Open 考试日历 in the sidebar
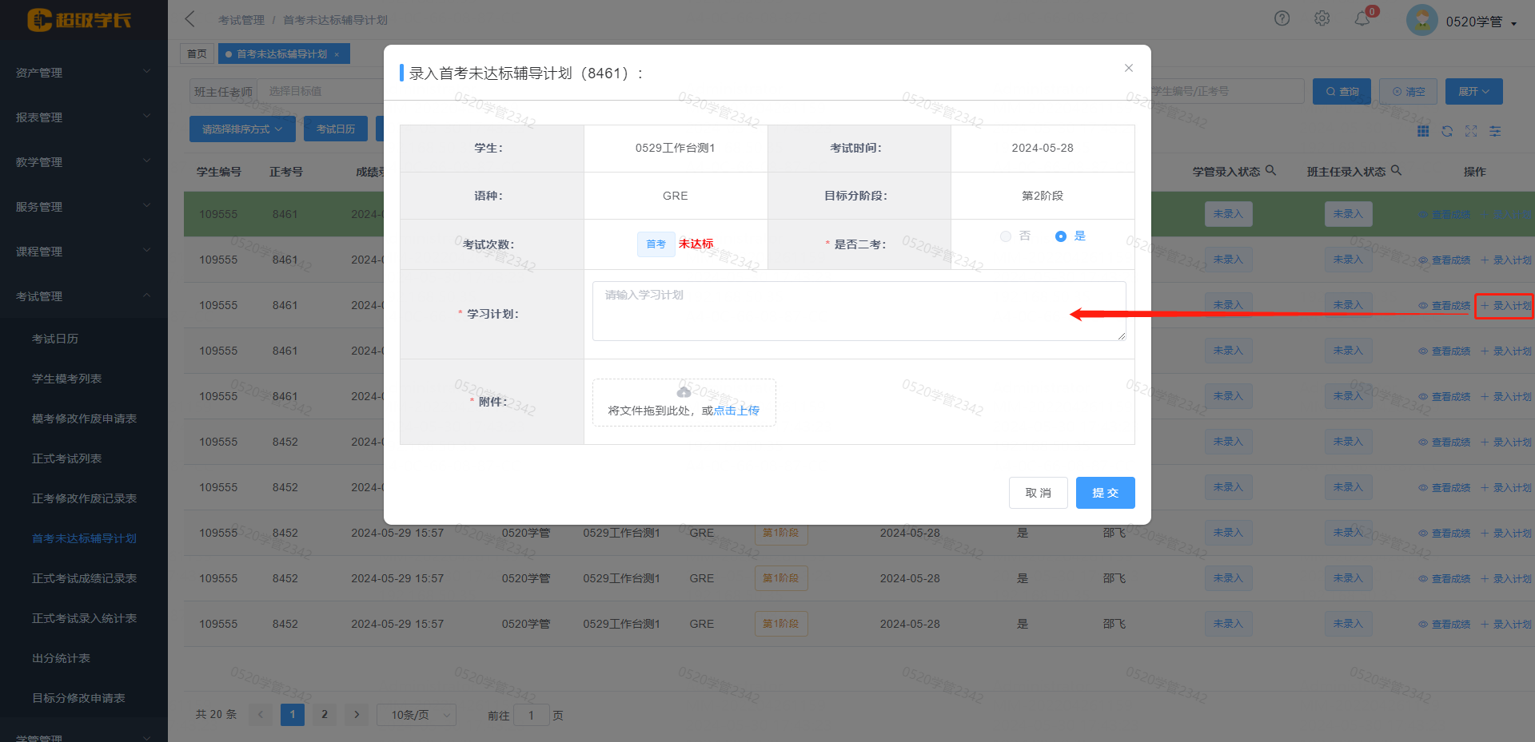The height and width of the screenshot is (742, 1535). 55,339
